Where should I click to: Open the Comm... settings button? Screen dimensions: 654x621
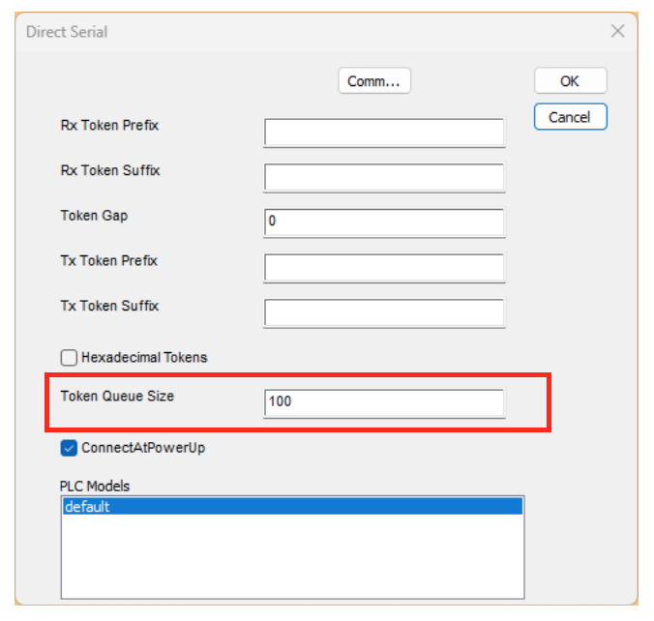[373, 81]
